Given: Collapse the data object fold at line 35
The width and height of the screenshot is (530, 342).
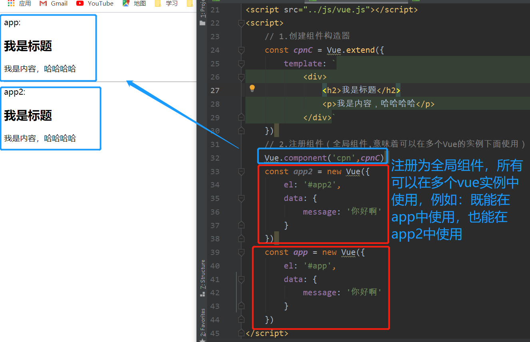Looking at the screenshot, I should (x=241, y=198).
